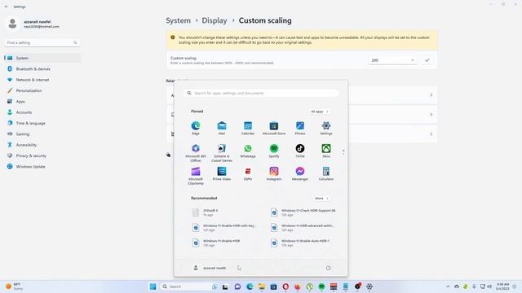Open recommended file Windows-11-HDR-advanced-settings

pyautogui.click(x=303, y=228)
